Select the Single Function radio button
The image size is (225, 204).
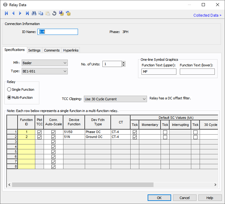[x=9, y=90]
